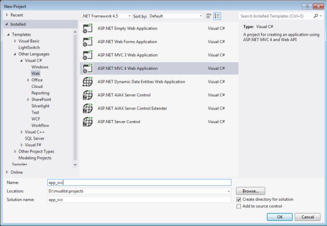Collapse the Installed section
The height and width of the screenshot is (226, 327).
click(x=7, y=24)
